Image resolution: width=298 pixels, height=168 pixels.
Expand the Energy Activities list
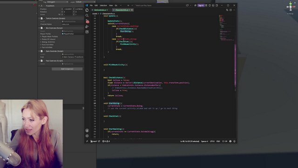pyautogui.click(x=41, y=42)
